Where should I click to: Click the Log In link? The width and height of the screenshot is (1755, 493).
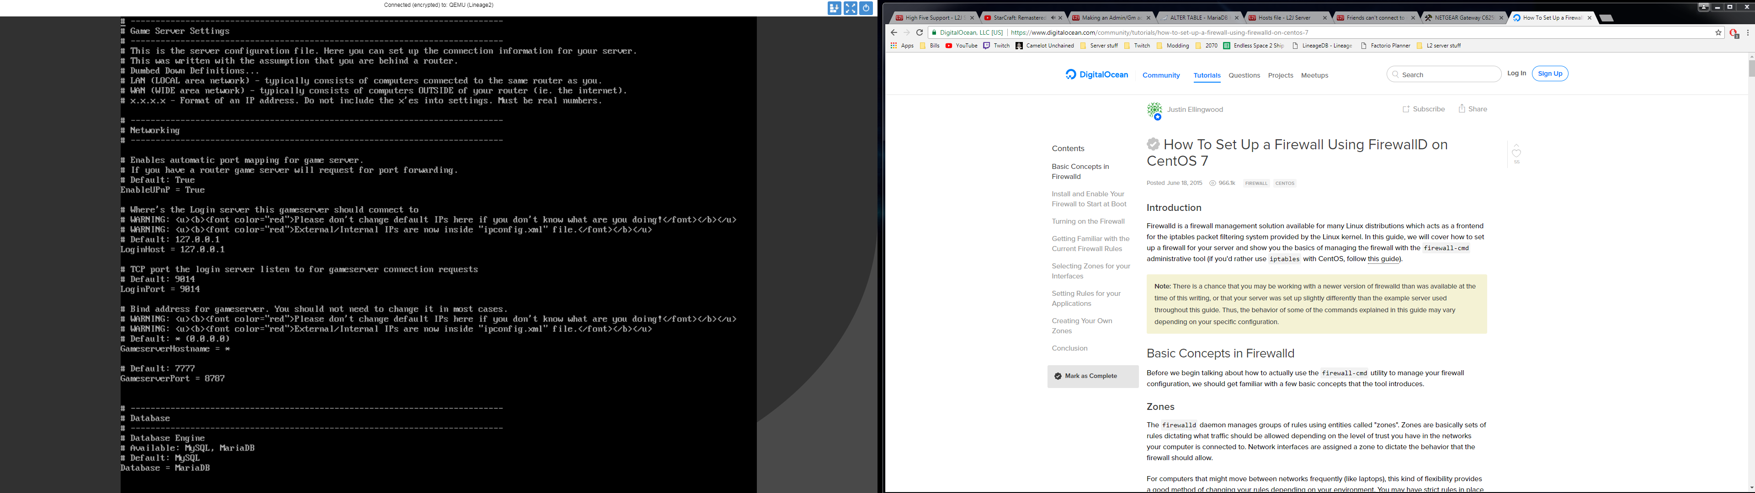1516,73
